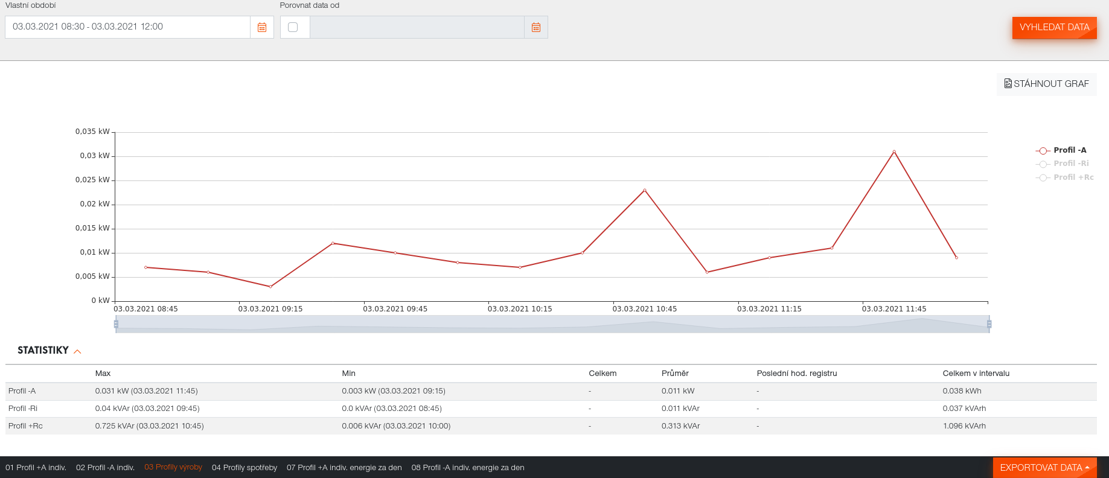Image resolution: width=1109 pixels, height=478 pixels.
Task: Open 02 Profil -A indiv. tab
Action: 105,468
